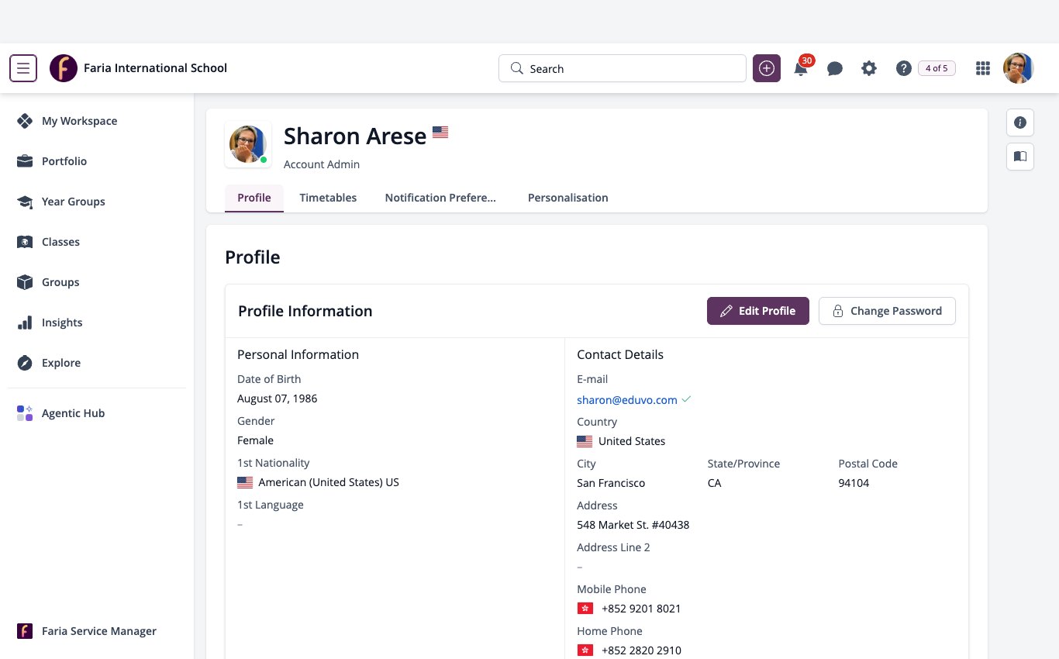1059x659 pixels.
Task: Click the Edit Profile button
Action: pyautogui.click(x=758, y=311)
